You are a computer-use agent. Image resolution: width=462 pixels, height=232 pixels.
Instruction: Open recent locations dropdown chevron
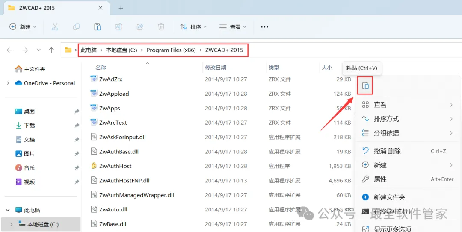click(38, 50)
